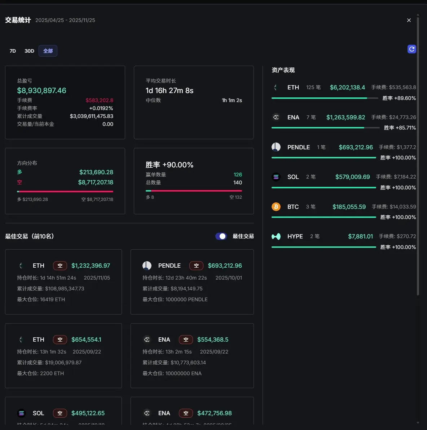The height and width of the screenshot is (430, 427).
Task: Click ETH icon on $1,232,396.97 trade card
Action: click(x=21, y=266)
